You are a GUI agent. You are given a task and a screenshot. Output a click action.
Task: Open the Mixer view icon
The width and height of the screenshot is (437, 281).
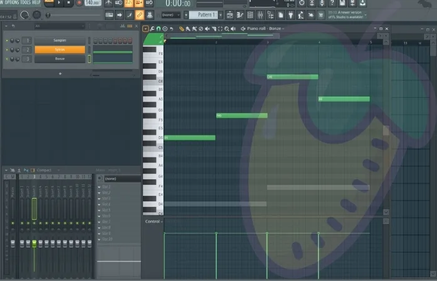[x=260, y=15]
